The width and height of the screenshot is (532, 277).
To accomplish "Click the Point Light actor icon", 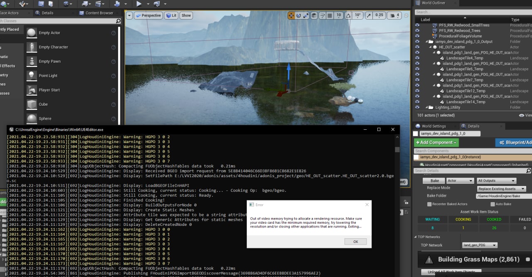I will 32,76.
